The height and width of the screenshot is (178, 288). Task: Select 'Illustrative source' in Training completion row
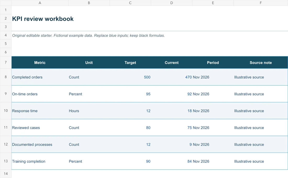(261, 161)
